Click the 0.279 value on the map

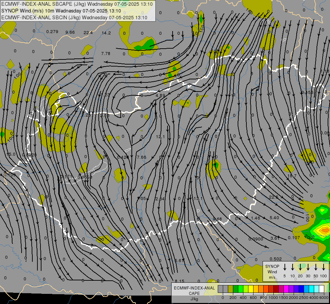tap(52, 32)
